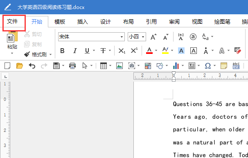248x158 pixels.
Task: Decrease font size with shrink icon
Action: (x=166, y=37)
